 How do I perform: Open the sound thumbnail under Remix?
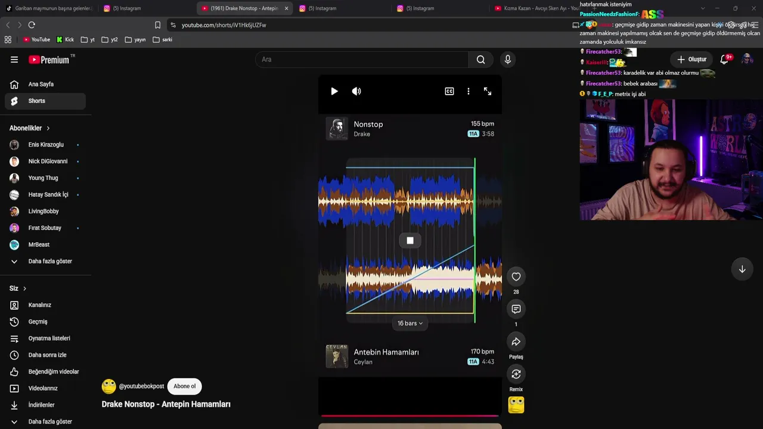coord(516,405)
